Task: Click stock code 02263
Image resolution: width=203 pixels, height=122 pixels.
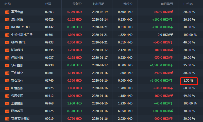Action: 49,12
